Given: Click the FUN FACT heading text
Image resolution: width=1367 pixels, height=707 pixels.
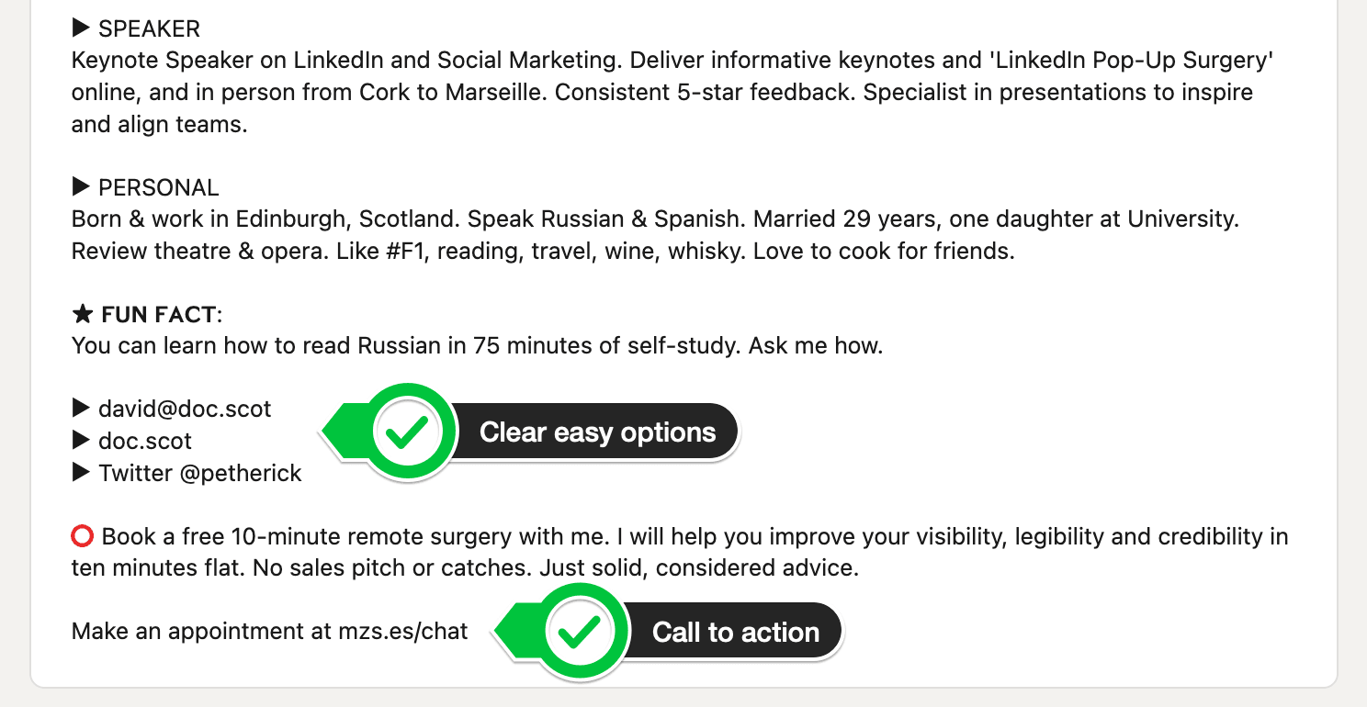Looking at the screenshot, I should [x=159, y=316].
